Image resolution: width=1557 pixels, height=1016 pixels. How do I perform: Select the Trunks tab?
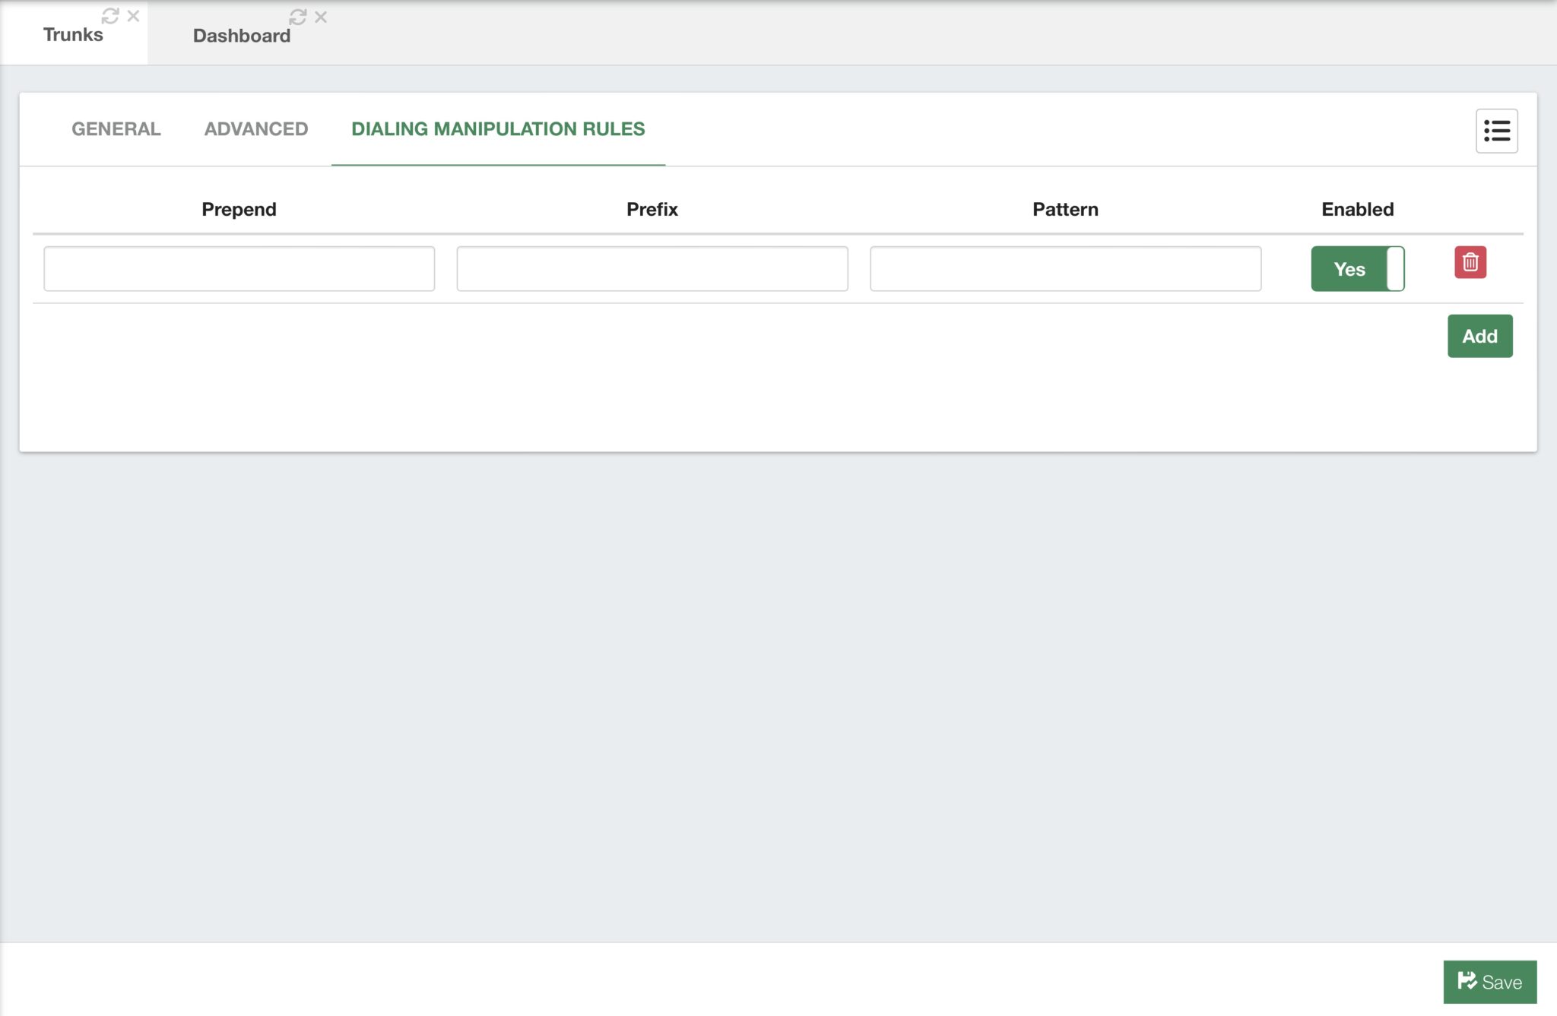73,35
